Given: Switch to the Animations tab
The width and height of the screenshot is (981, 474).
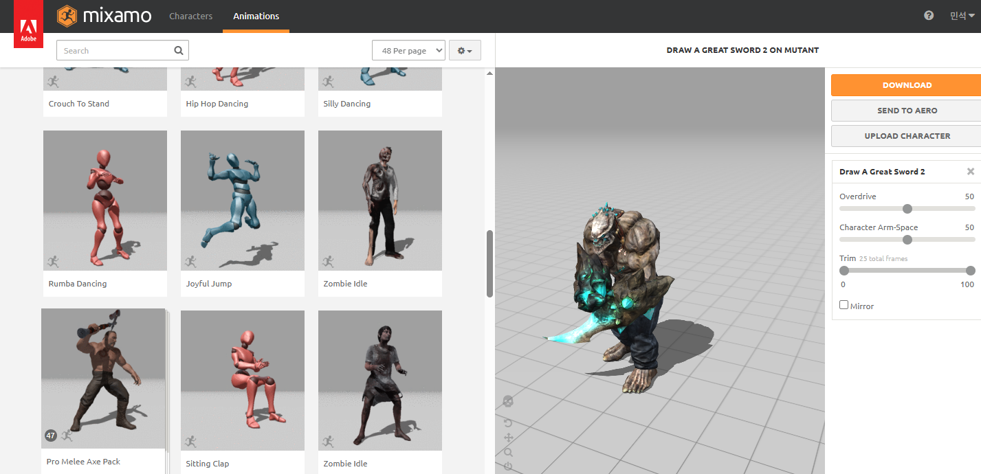Looking at the screenshot, I should tap(256, 16).
